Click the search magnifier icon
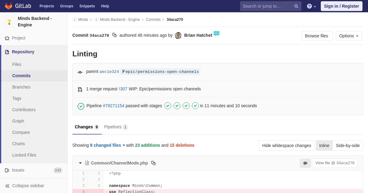The height and width of the screenshot is (193, 368). [296, 6]
